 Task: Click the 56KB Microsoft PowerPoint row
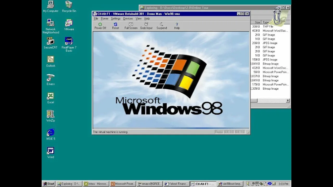pyautogui.click(x=270, y=72)
